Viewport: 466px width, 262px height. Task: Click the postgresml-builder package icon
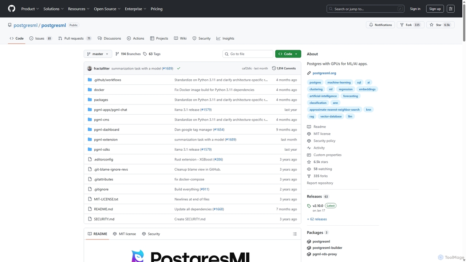[x=309, y=248]
